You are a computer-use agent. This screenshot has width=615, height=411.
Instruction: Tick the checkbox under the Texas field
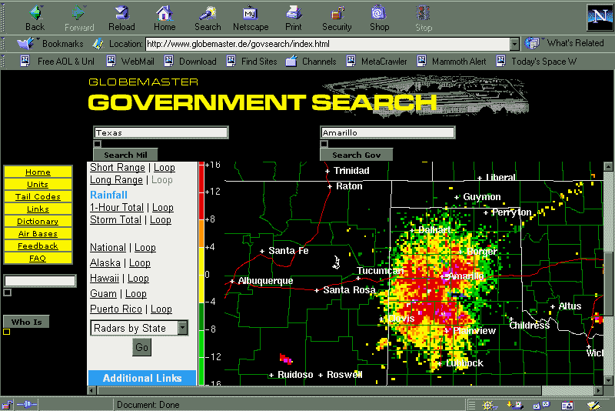click(98, 144)
